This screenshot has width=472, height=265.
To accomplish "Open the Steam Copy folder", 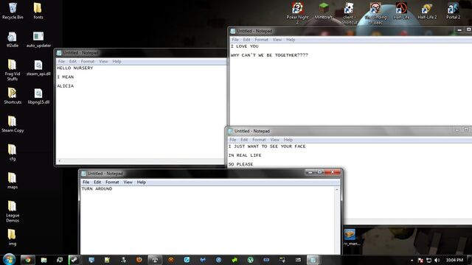I will point(13,124).
